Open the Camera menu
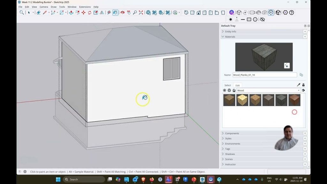This screenshot has height=184, width=327. 44,7
